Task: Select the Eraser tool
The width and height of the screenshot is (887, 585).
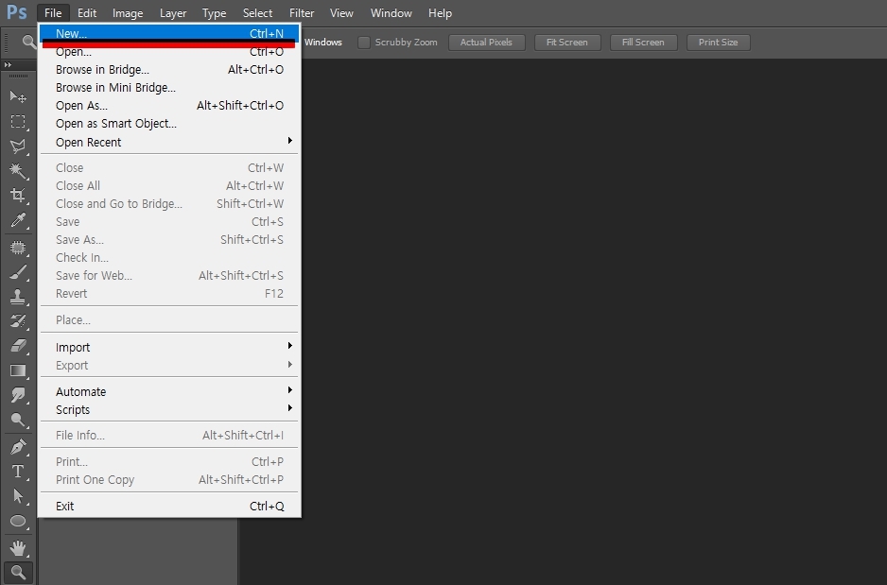Action: 18,346
